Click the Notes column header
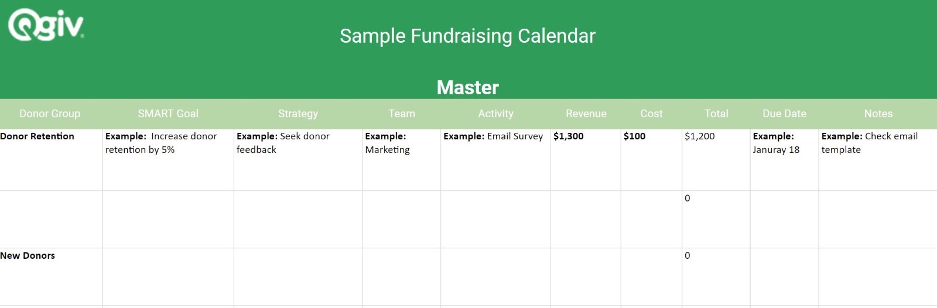The height and width of the screenshot is (308, 937). pyautogui.click(x=878, y=114)
